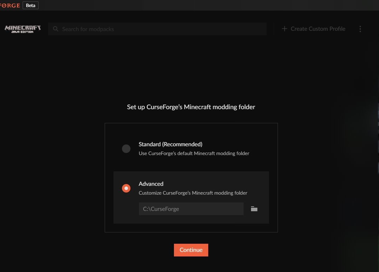379x272 pixels.
Task: Focus the Search for modpacks field
Action: 157,29
